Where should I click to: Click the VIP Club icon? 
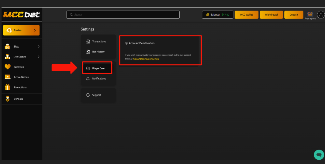(8, 99)
